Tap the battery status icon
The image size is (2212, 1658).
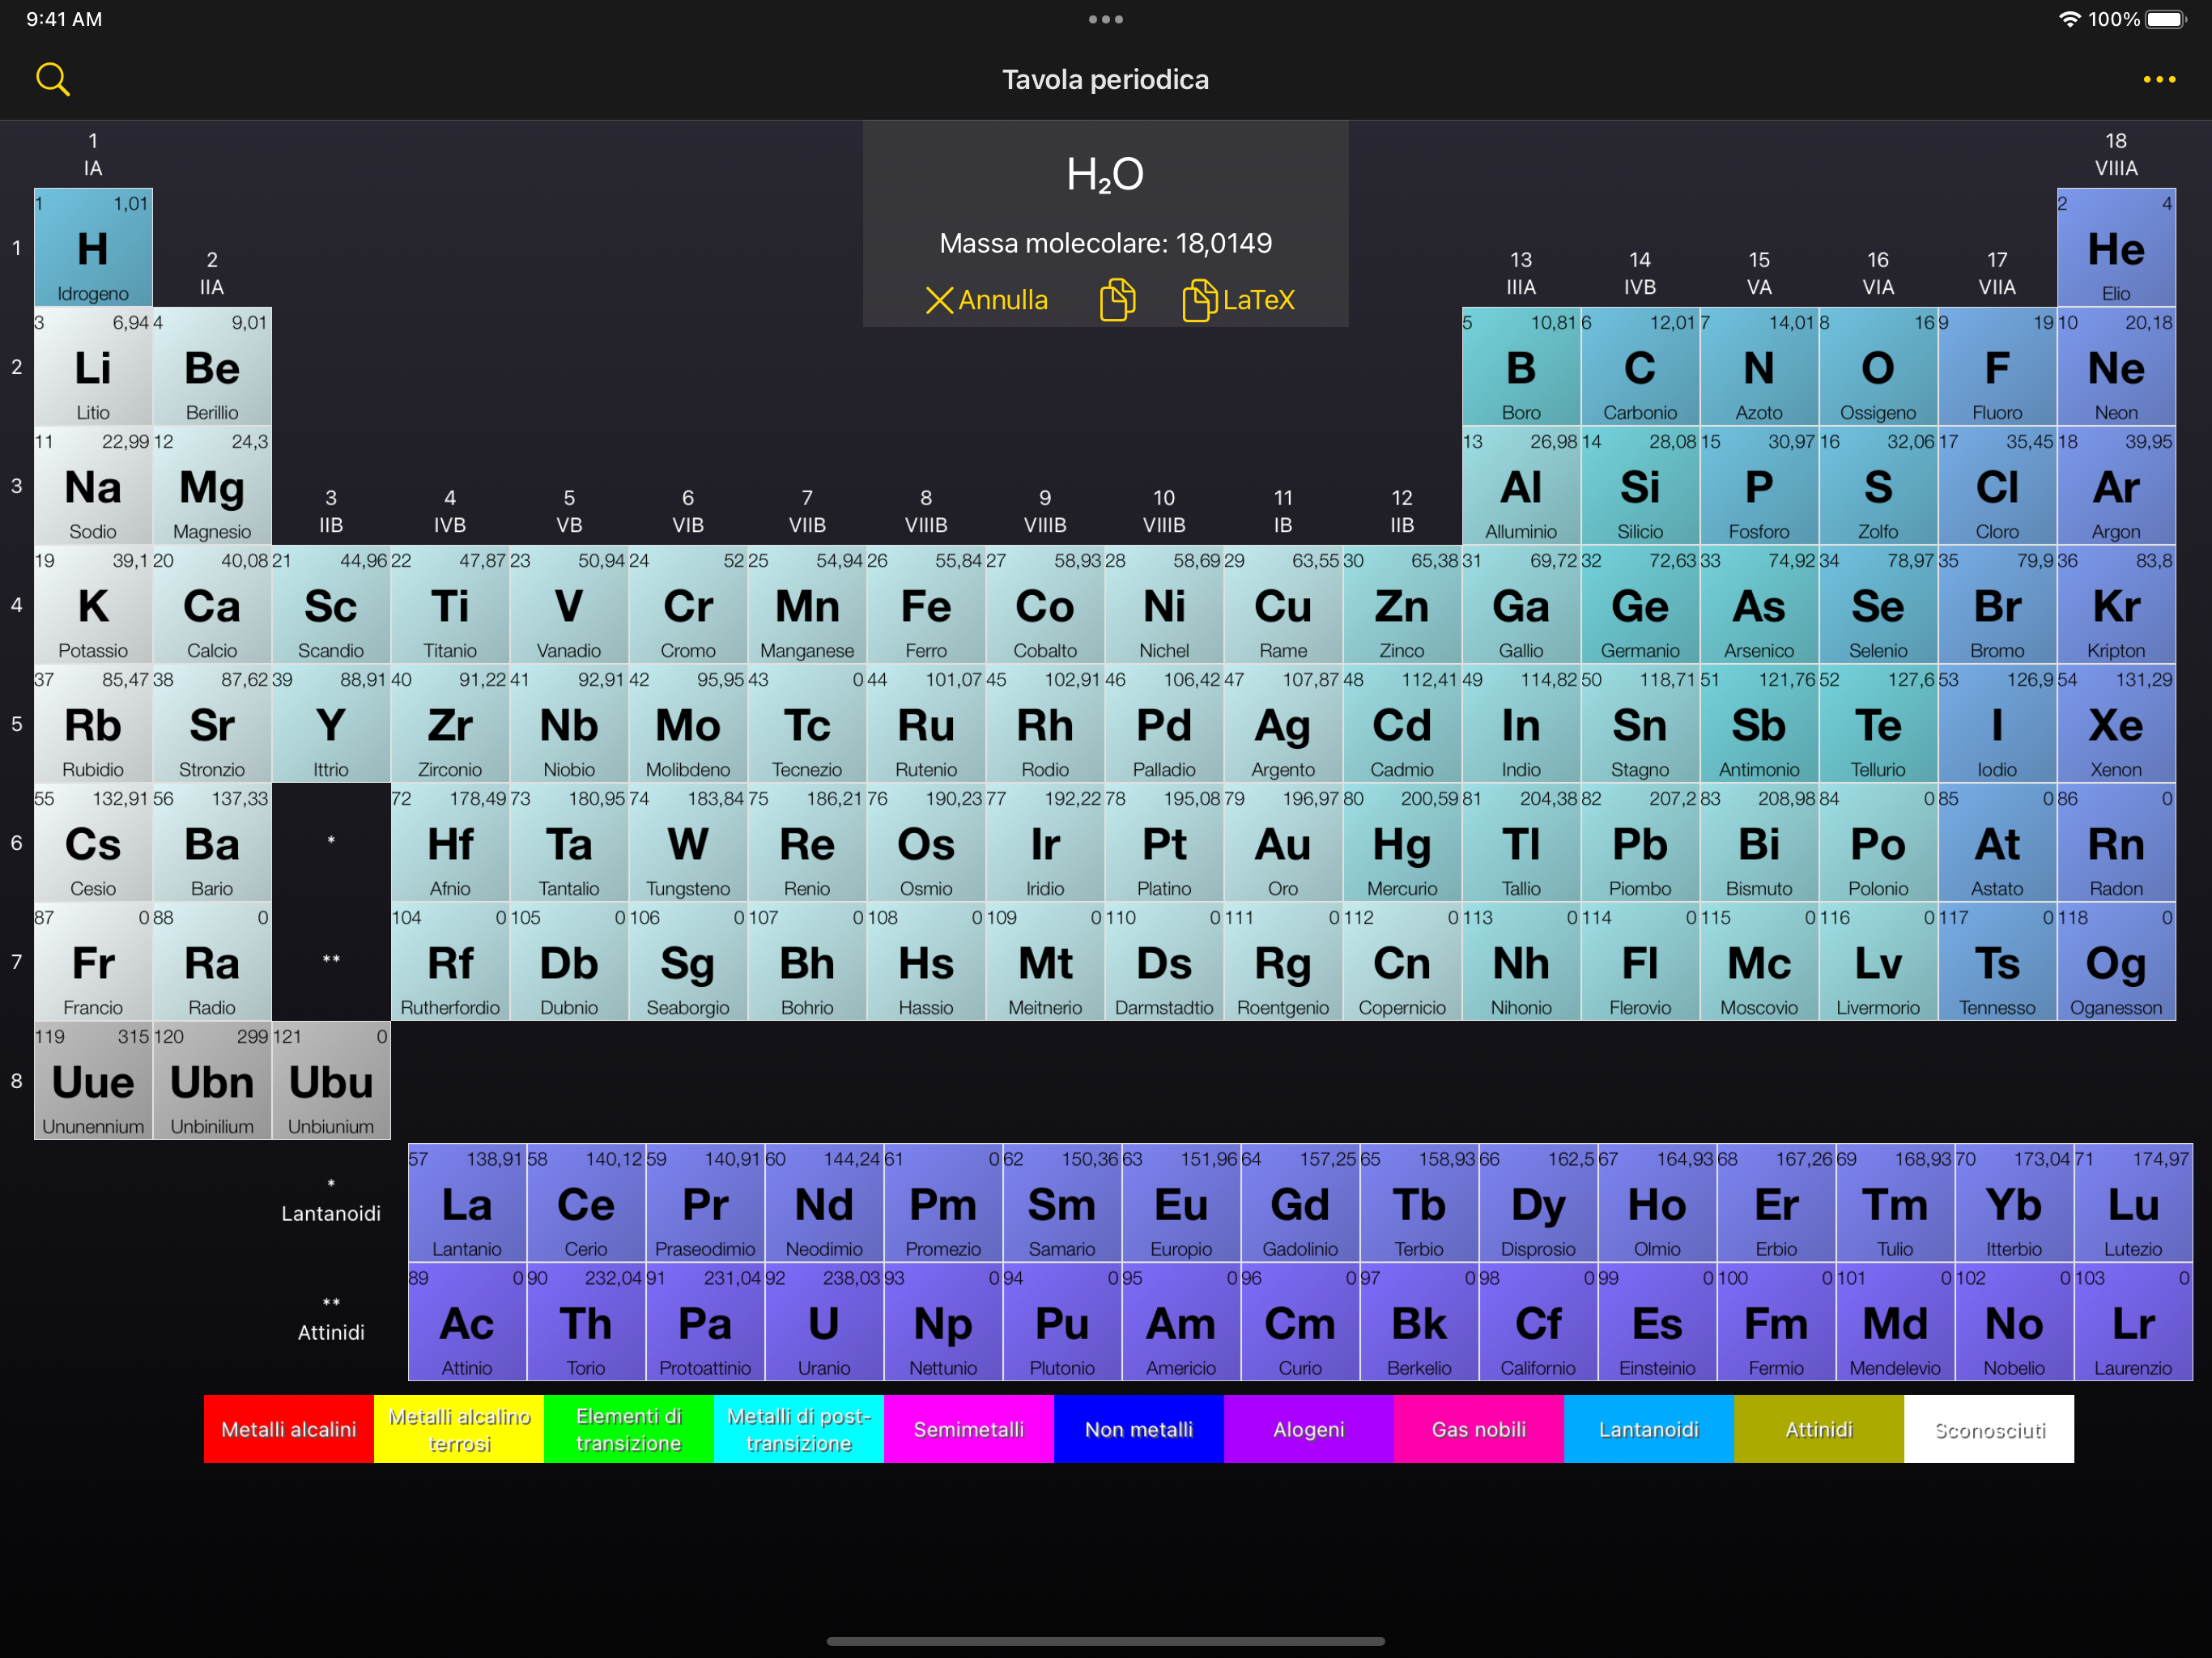click(2165, 19)
